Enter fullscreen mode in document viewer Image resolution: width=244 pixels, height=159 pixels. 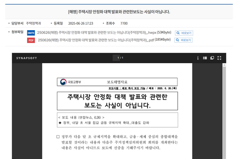[x=219, y=58]
